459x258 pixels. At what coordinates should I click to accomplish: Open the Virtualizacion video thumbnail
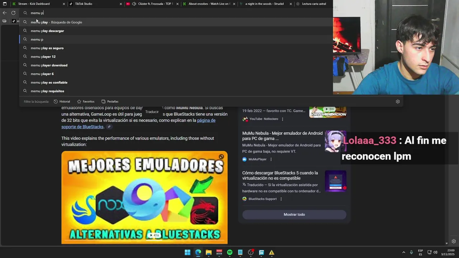point(328,112)
